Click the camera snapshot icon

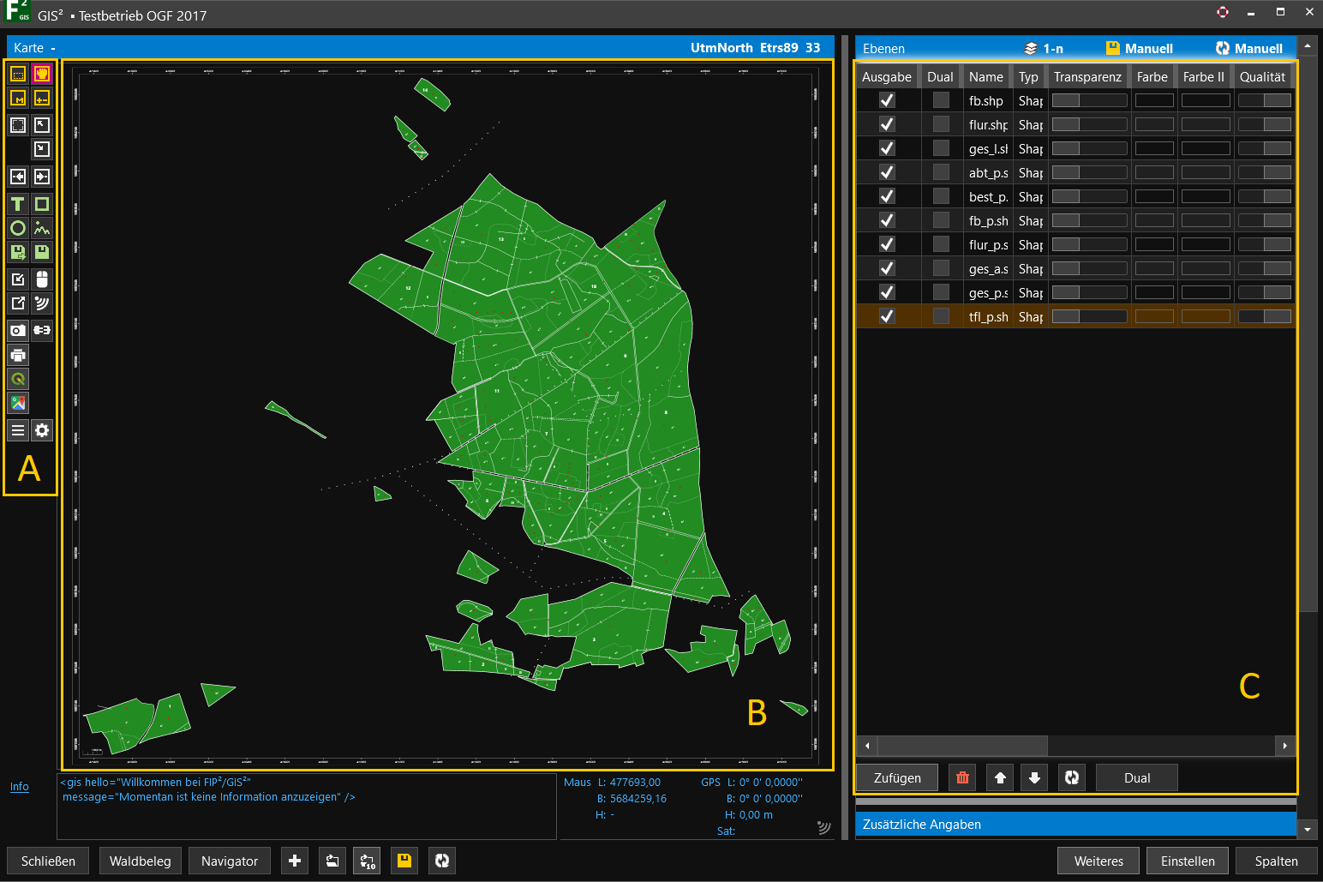17,330
